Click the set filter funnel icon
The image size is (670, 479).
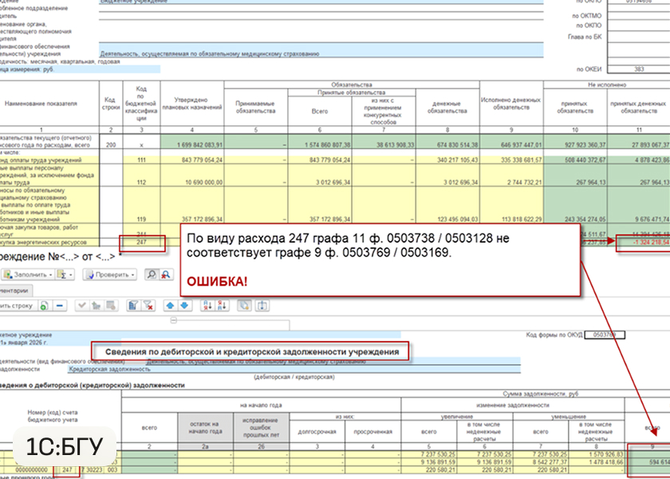pos(133,305)
